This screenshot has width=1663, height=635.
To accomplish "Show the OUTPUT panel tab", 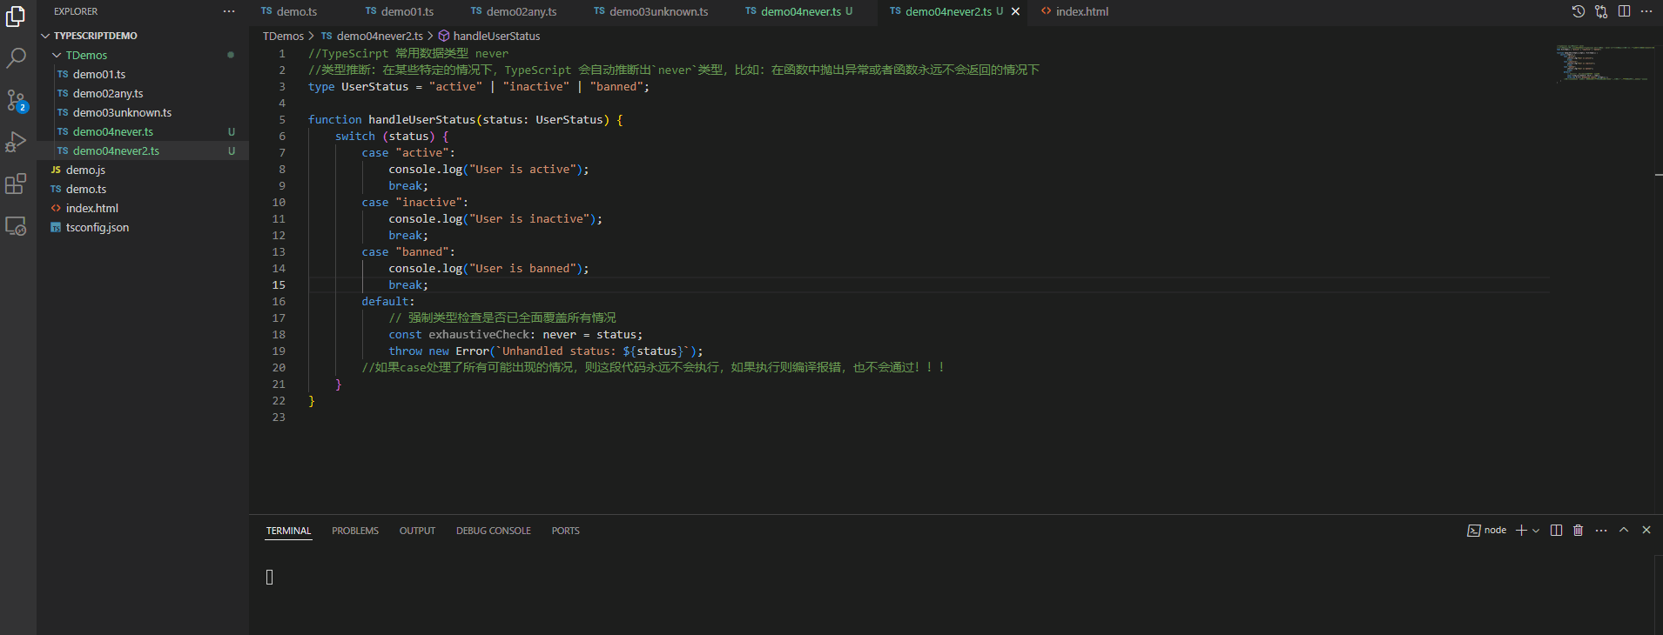I will click(417, 531).
